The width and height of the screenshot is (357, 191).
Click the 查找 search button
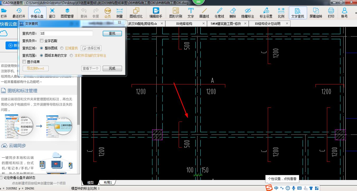tap(112, 33)
